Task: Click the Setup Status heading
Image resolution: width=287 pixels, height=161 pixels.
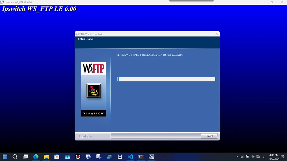Action: coord(86,39)
